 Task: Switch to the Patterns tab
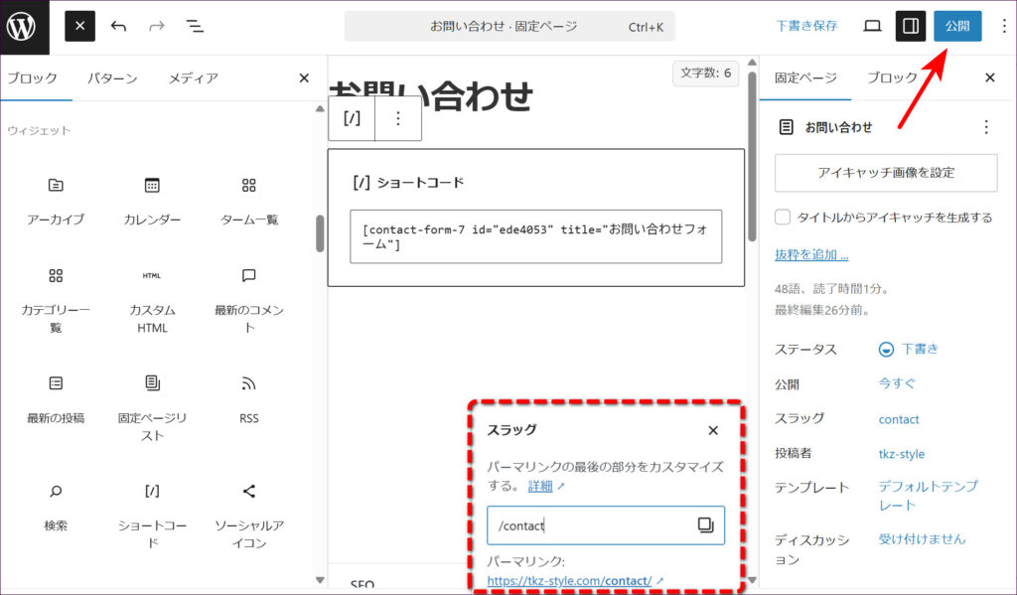[112, 78]
